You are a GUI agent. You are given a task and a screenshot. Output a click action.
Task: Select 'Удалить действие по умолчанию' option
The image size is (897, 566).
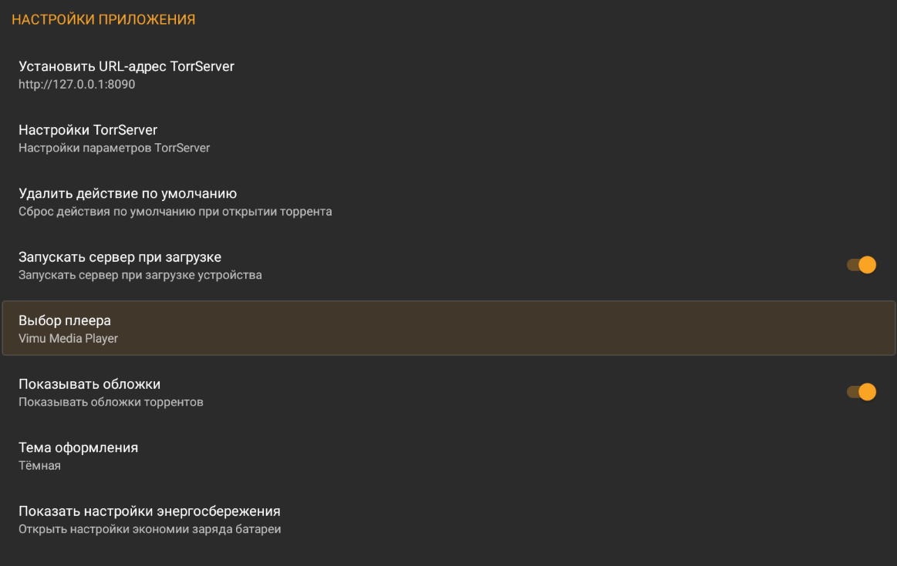coord(127,193)
